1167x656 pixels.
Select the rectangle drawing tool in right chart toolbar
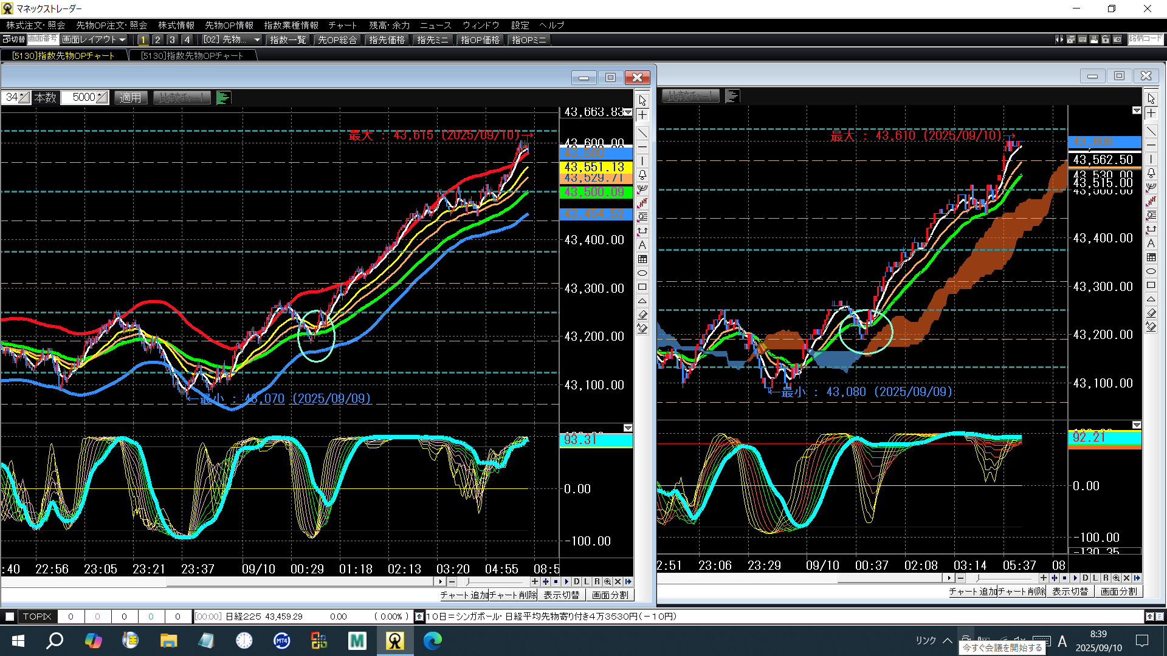[1151, 285]
